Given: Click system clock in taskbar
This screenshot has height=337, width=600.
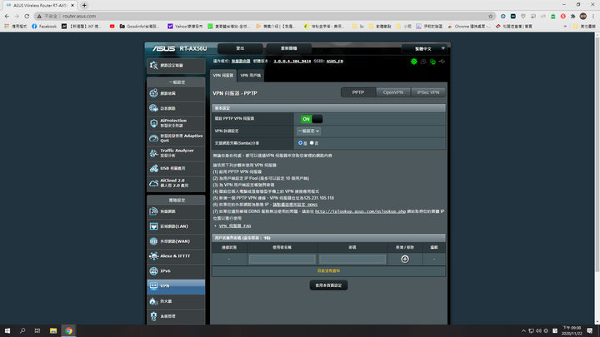Looking at the screenshot, I should (572, 330).
